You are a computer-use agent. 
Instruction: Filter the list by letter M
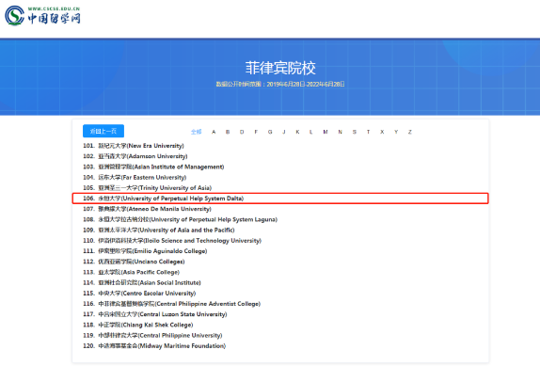coord(326,132)
